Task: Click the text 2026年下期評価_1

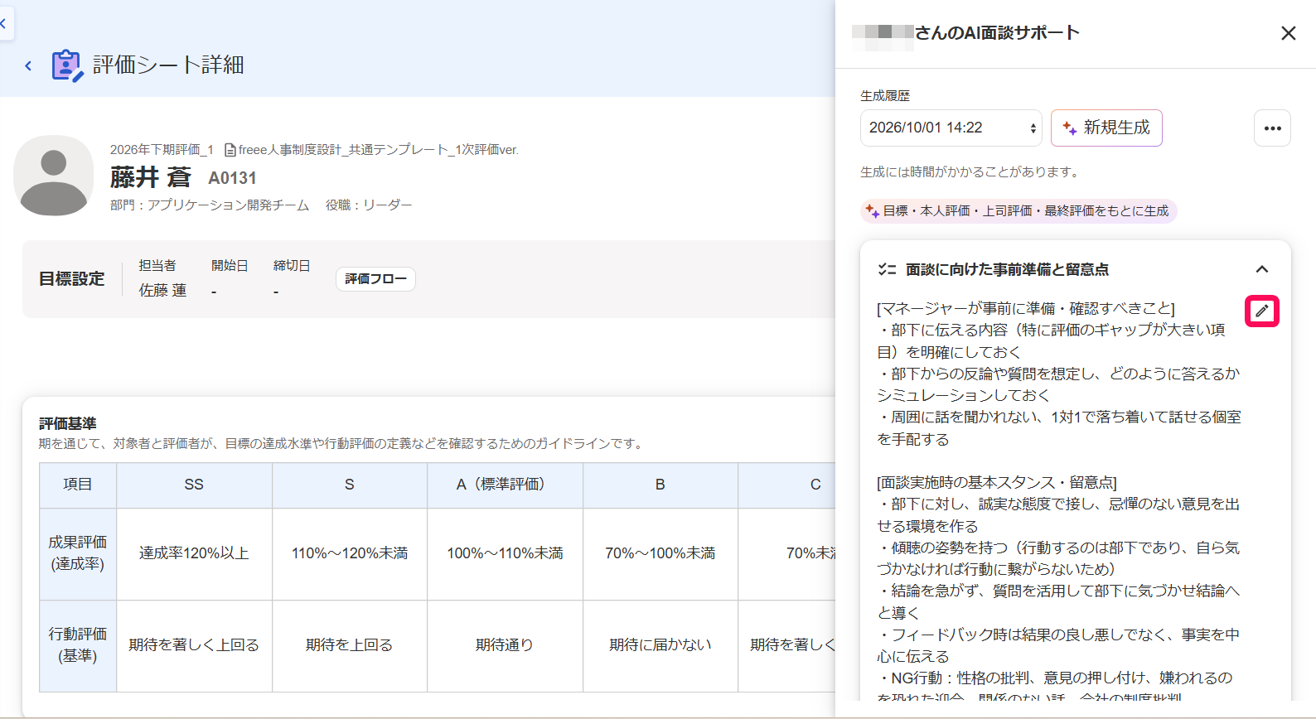Action: point(162,150)
